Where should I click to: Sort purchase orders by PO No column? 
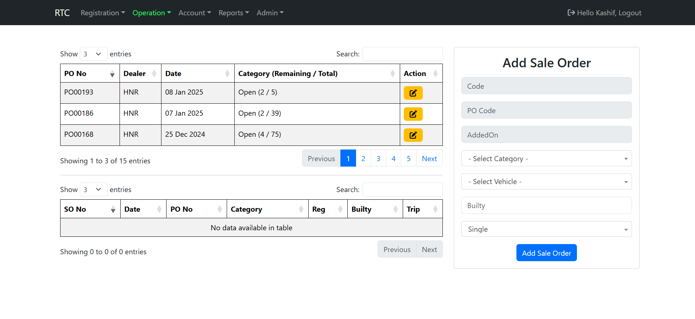coord(90,73)
